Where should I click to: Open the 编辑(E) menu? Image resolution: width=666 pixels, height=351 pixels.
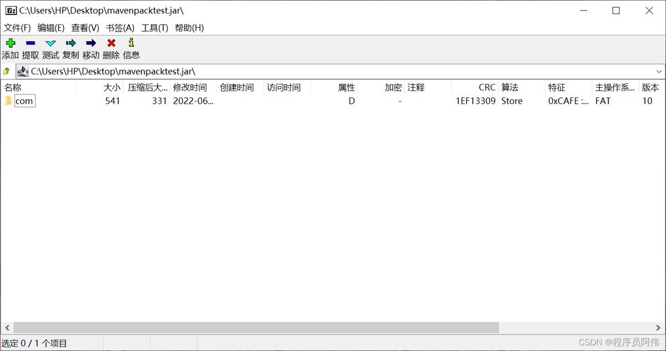point(51,28)
